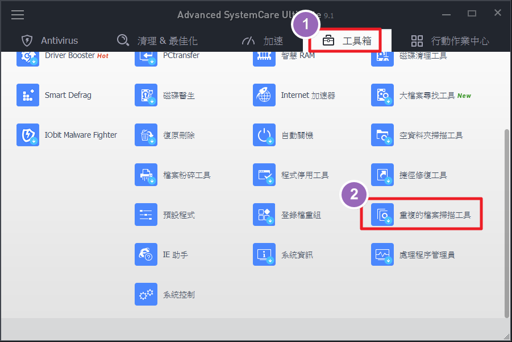The width and height of the screenshot is (512, 342).
Task: Open the 處理程序管理員 icon
Action: coord(382,254)
